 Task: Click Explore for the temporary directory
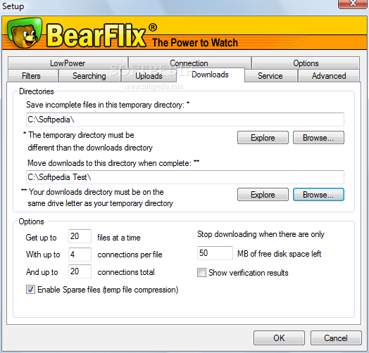click(x=263, y=138)
